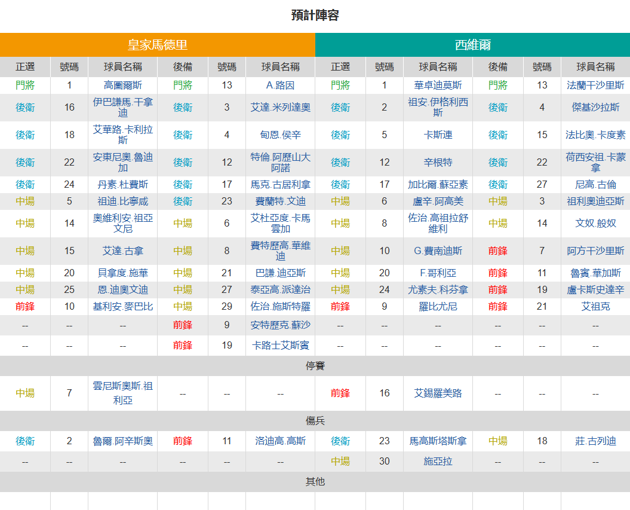Click 奧維利安.祖亞文尼 name link

pyautogui.click(x=122, y=223)
